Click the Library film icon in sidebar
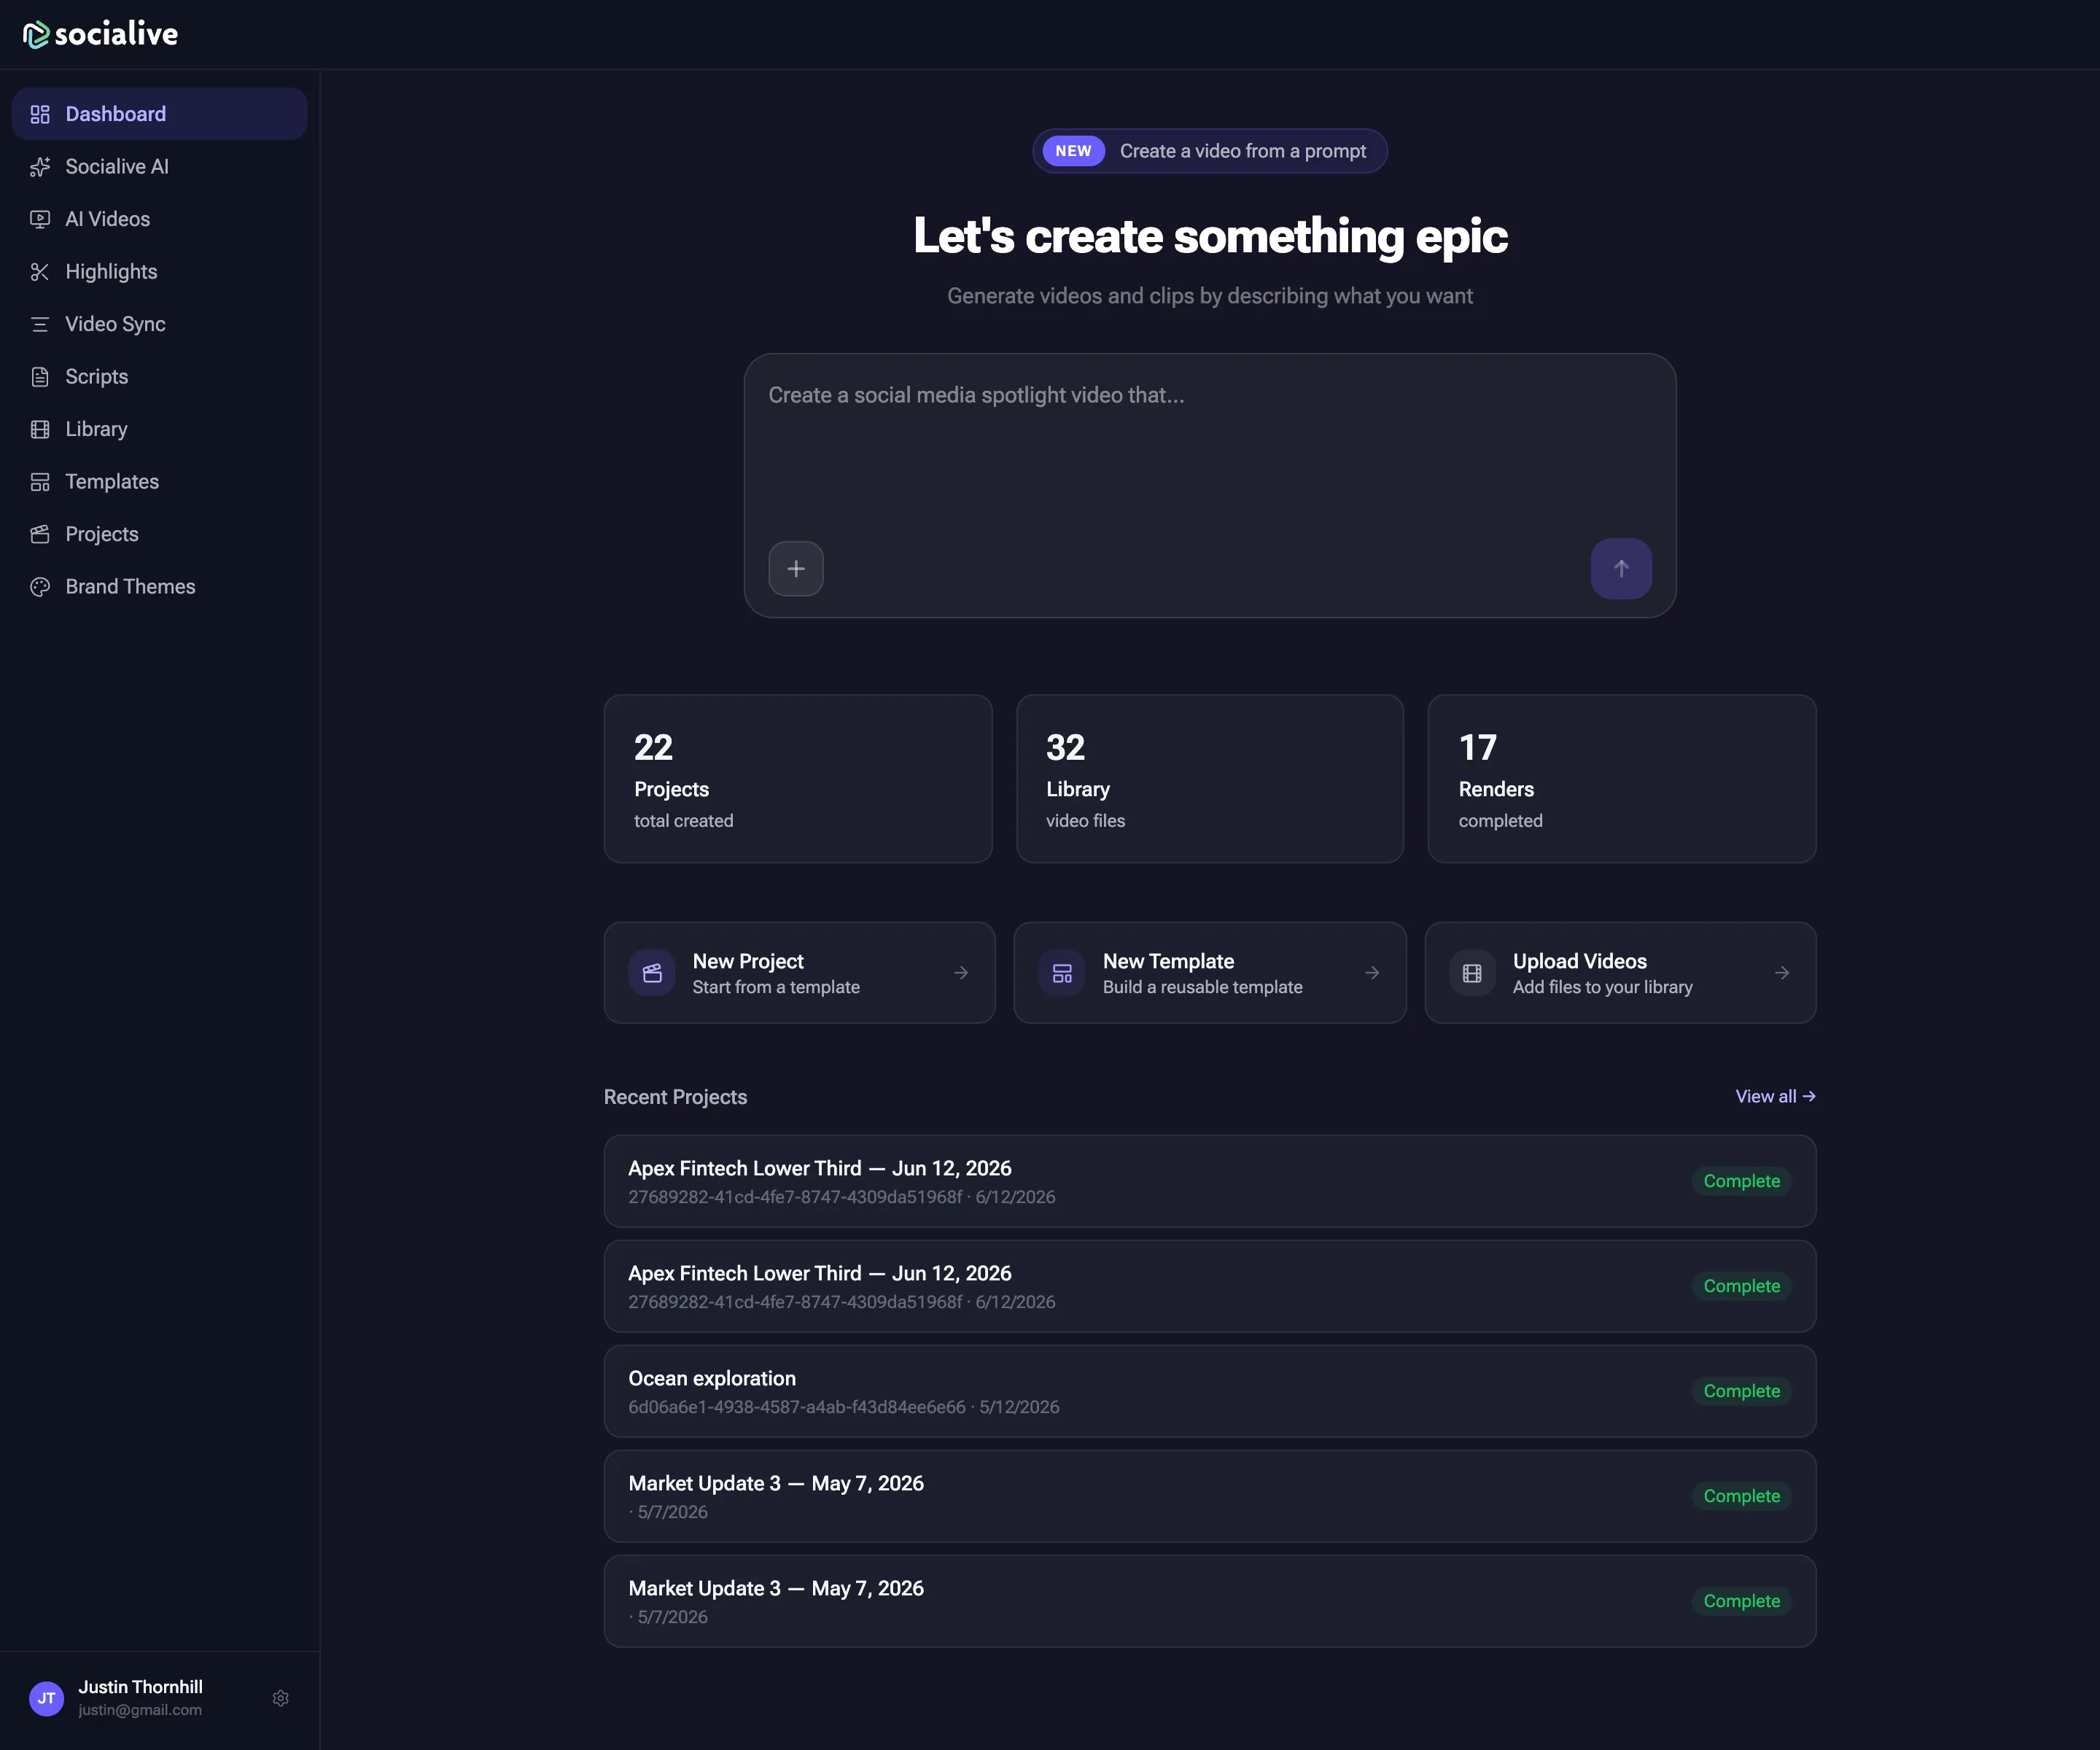Image resolution: width=2100 pixels, height=1750 pixels. pos(40,429)
